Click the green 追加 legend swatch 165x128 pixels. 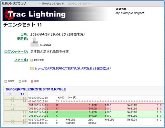(x=20, y=81)
